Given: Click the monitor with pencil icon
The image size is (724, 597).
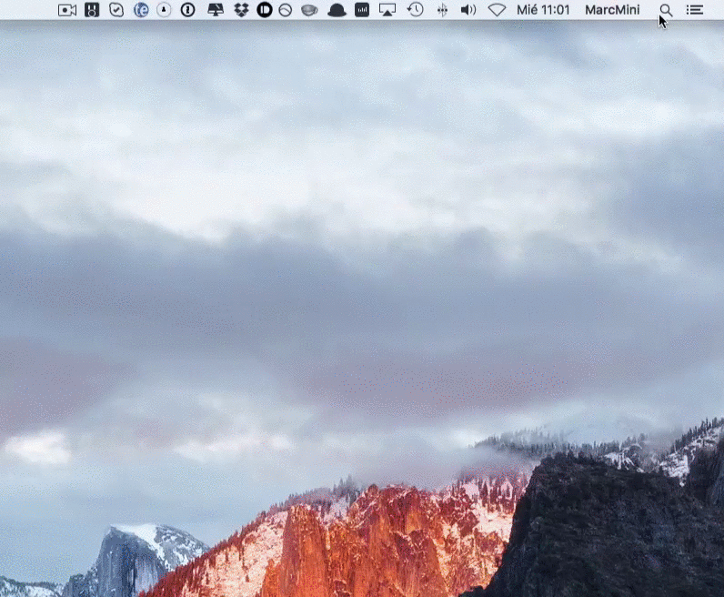Looking at the screenshot, I should coord(216,10).
